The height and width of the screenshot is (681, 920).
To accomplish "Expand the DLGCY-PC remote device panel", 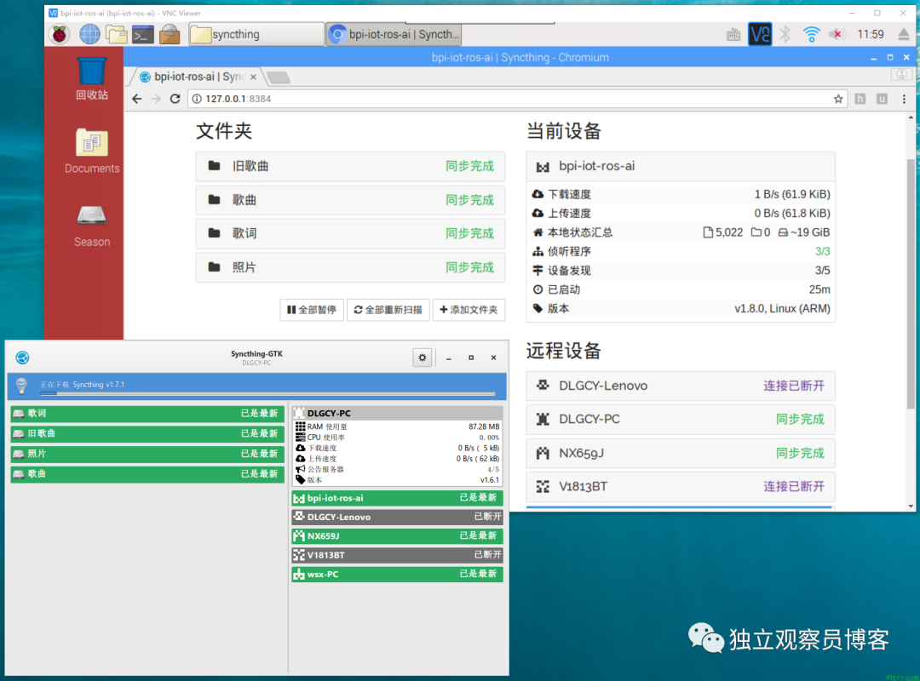I will (x=681, y=420).
